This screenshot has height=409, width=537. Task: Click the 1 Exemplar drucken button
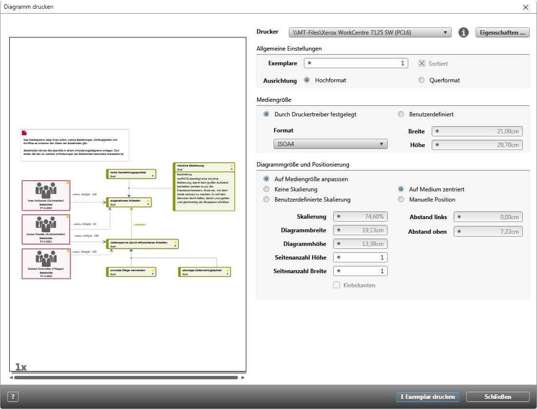pyautogui.click(x=427, y=396)
